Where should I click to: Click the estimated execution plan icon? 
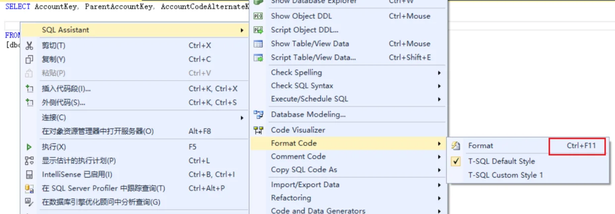(x=29, y=161)
